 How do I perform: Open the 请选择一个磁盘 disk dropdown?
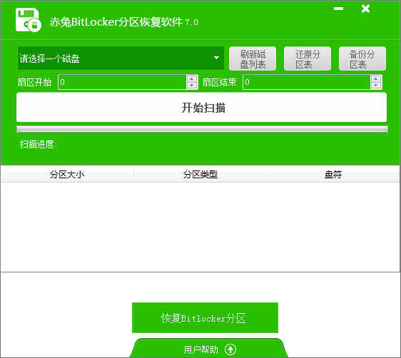point(121,58)
